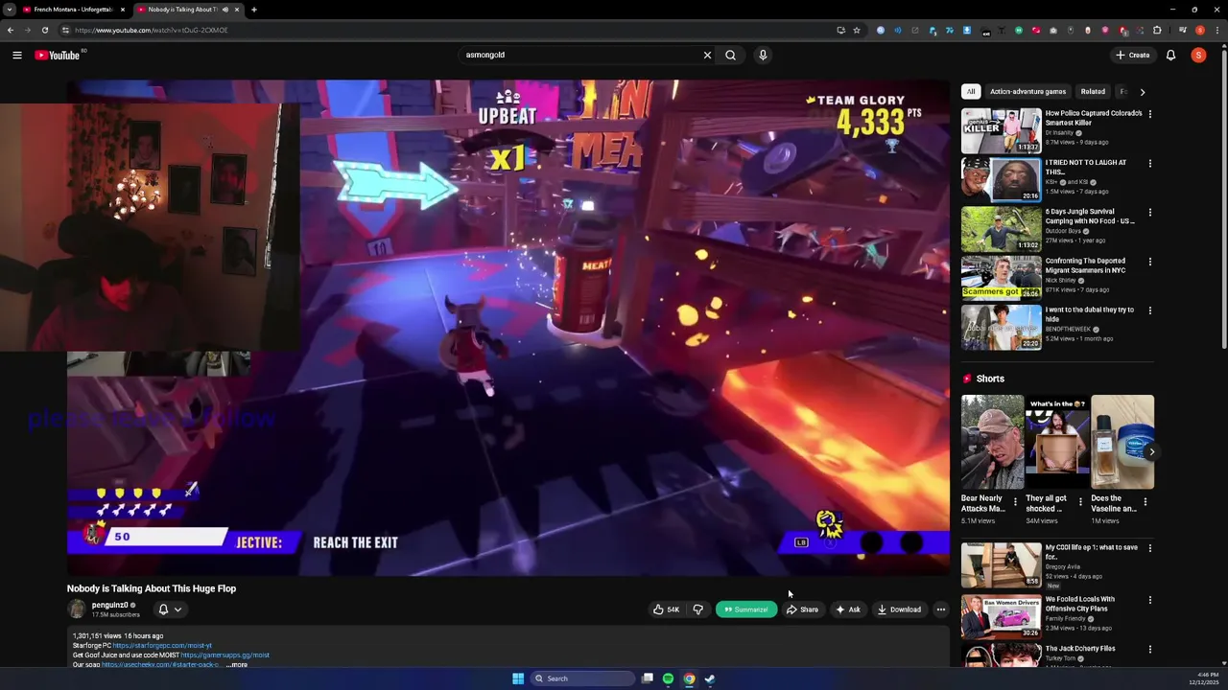This screenshot has height=690, width=1228.
Task: Close the French Montana tab
Action: point(122,10)
